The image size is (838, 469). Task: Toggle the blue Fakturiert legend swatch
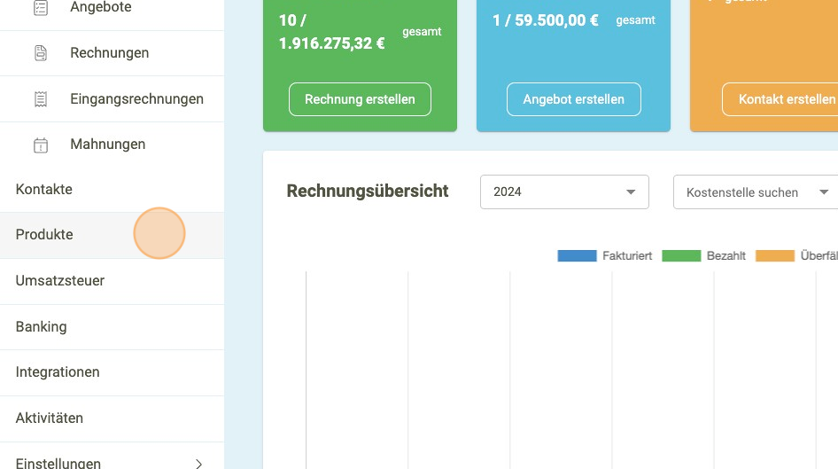click(x=577, y=255)
